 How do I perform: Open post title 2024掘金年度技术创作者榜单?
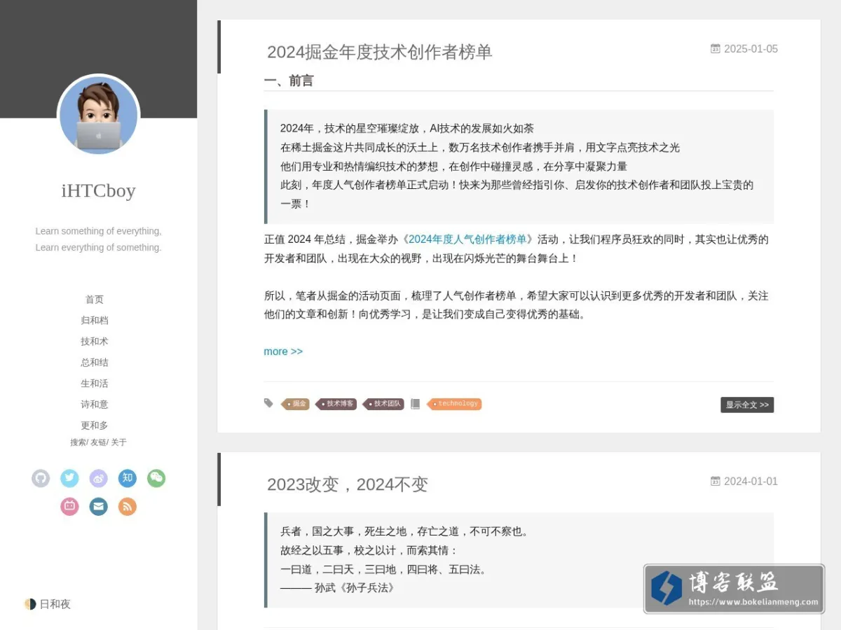tap(380, 52)
